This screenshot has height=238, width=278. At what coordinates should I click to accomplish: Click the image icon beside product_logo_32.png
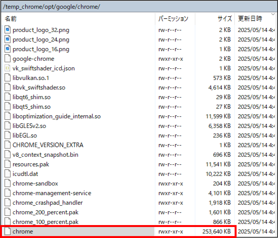(x=7, y=30)
